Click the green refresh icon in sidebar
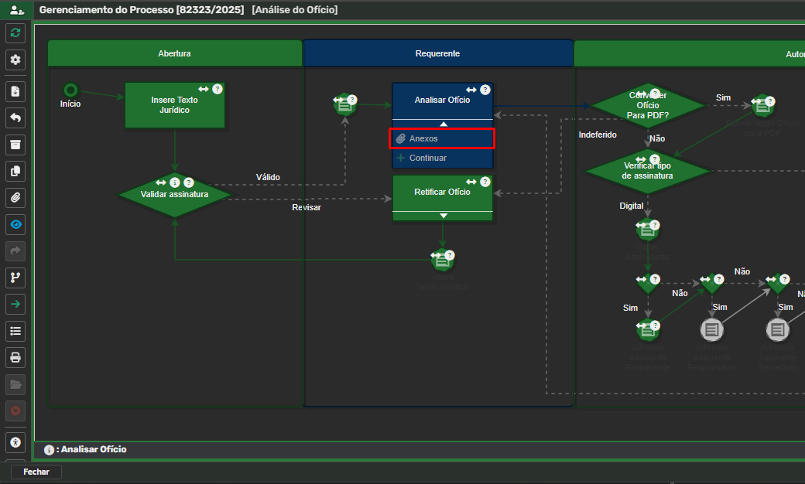805x484 pixels. point(15,33)
